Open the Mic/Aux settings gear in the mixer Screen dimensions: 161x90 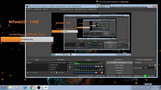[102, 66]
